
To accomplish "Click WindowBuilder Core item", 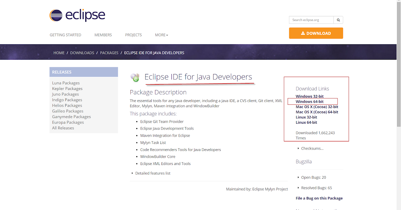I will point(158,157).
